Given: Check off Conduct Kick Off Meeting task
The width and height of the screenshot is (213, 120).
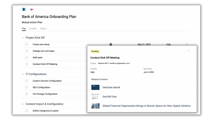Looking at the screenshot, I should coord(27,64).
